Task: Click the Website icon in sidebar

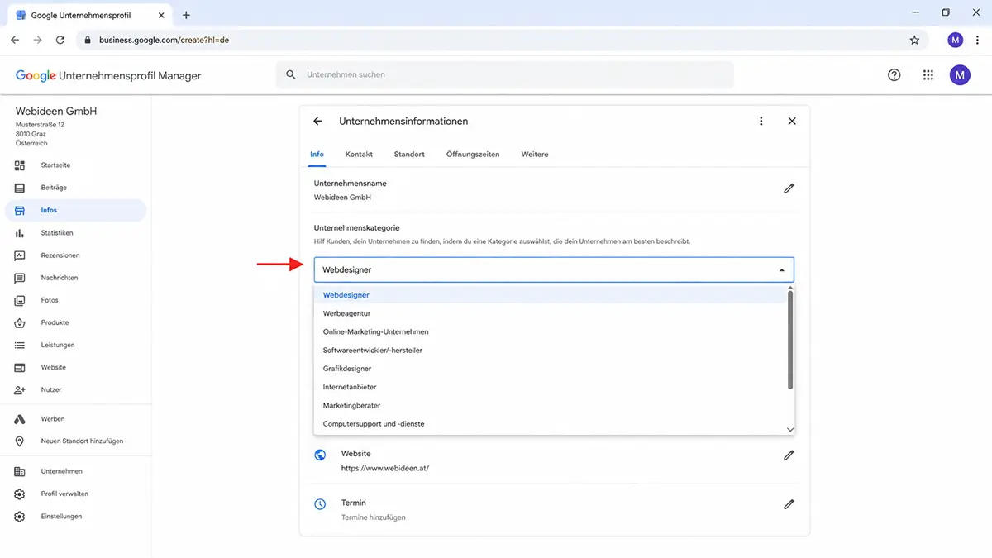Action: (20, 367)
